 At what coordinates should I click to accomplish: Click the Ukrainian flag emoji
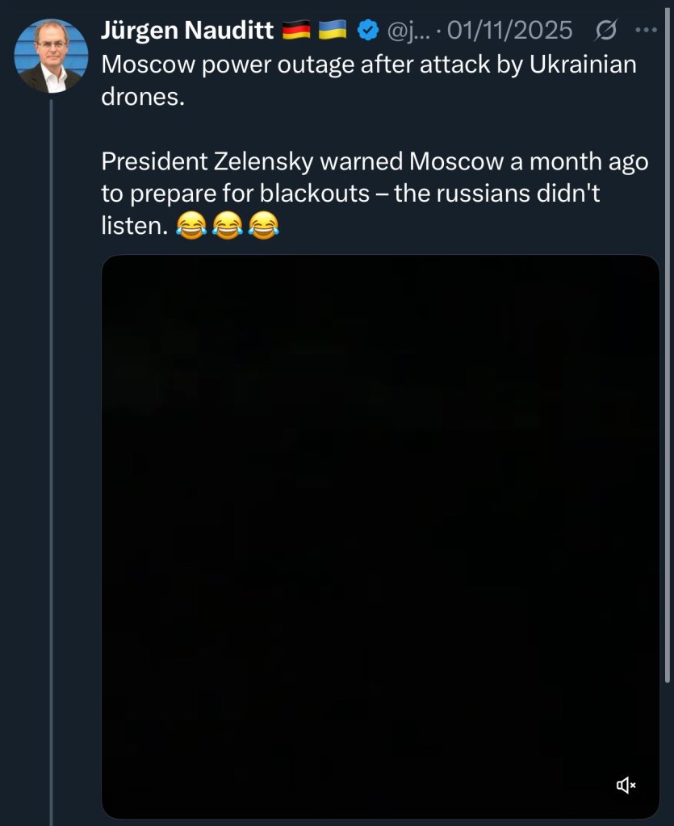[332, 31]
